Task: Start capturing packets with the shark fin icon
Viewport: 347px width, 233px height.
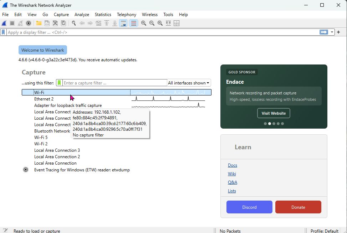Action: pos(4,23)
